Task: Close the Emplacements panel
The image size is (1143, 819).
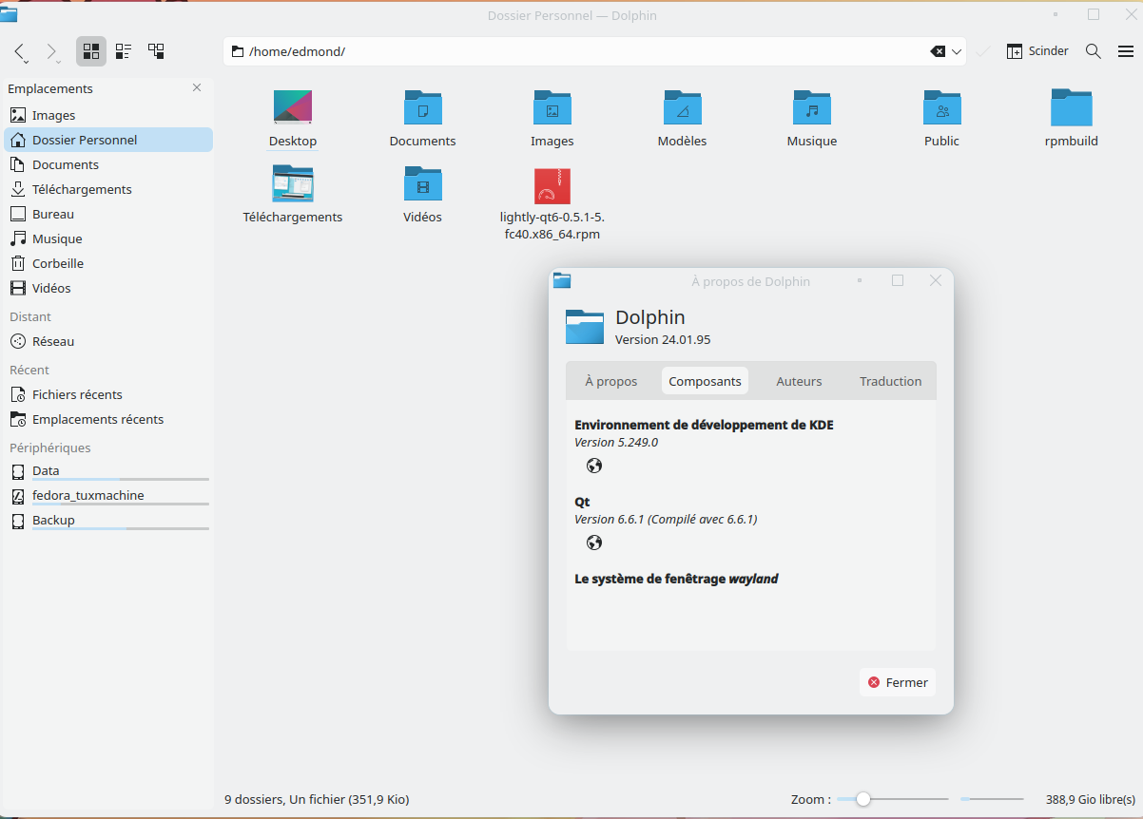Action: pyautogui.click(x=197, y=87)
